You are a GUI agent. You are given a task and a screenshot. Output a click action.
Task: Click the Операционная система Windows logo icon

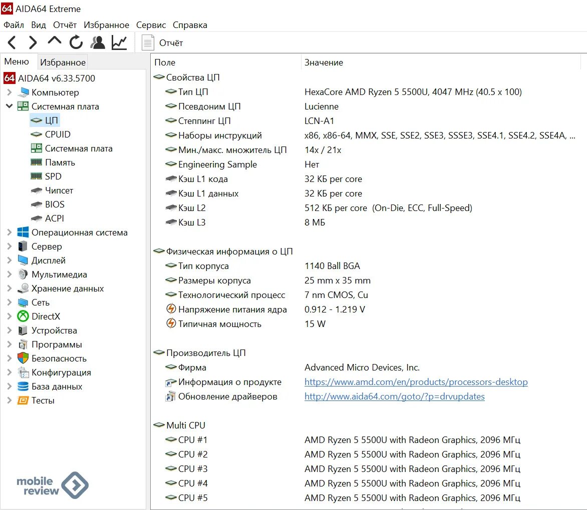(x=23, y=232)
